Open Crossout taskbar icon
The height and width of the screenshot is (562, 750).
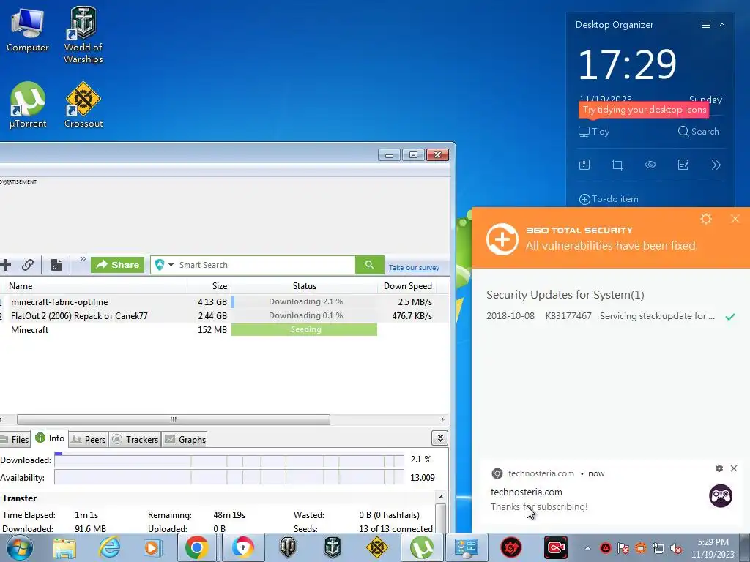pyautogui.click(x=377, y=547)
